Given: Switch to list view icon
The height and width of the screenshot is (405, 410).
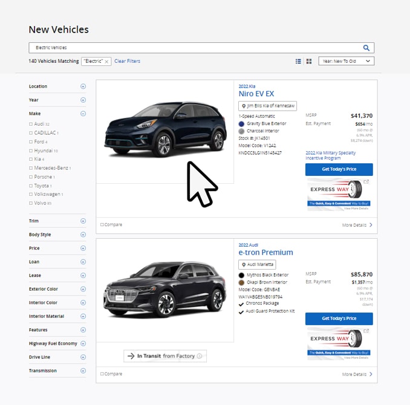Looking at the screenshot, I should (298, 61).
